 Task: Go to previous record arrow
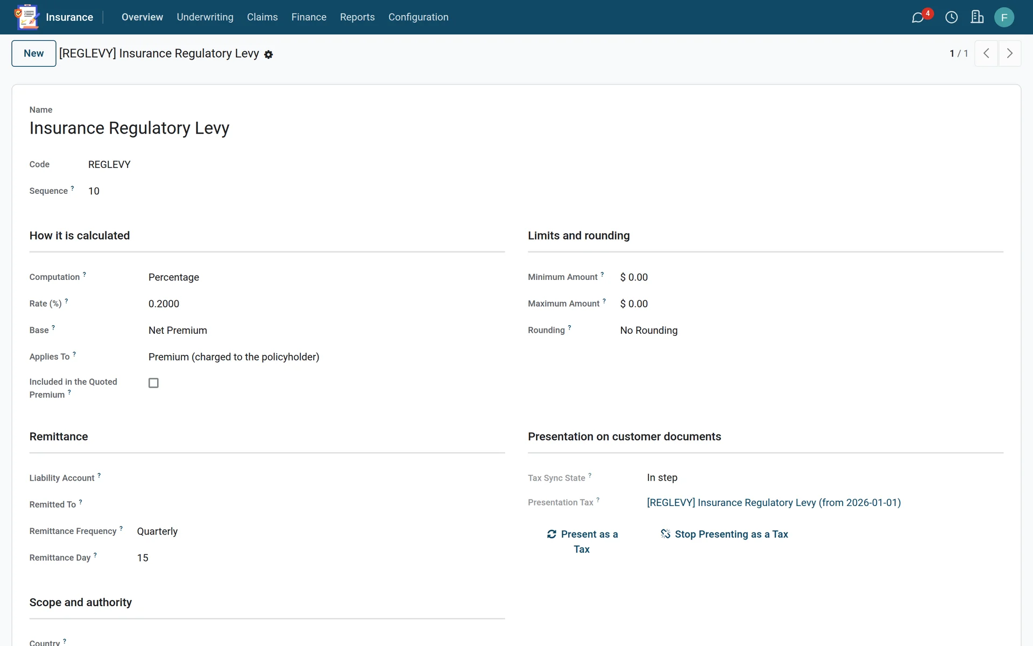click(x=986, y=53)
